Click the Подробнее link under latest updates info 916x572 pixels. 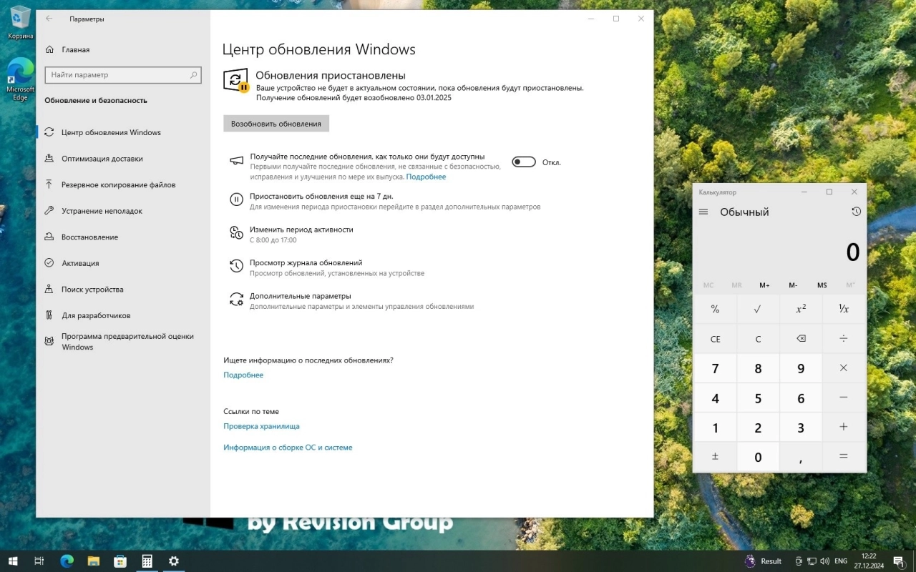coord(243,375)
